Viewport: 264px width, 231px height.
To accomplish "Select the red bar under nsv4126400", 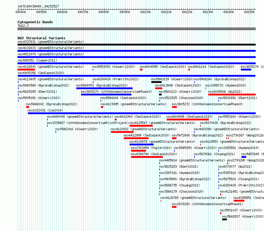I will 26,70.
